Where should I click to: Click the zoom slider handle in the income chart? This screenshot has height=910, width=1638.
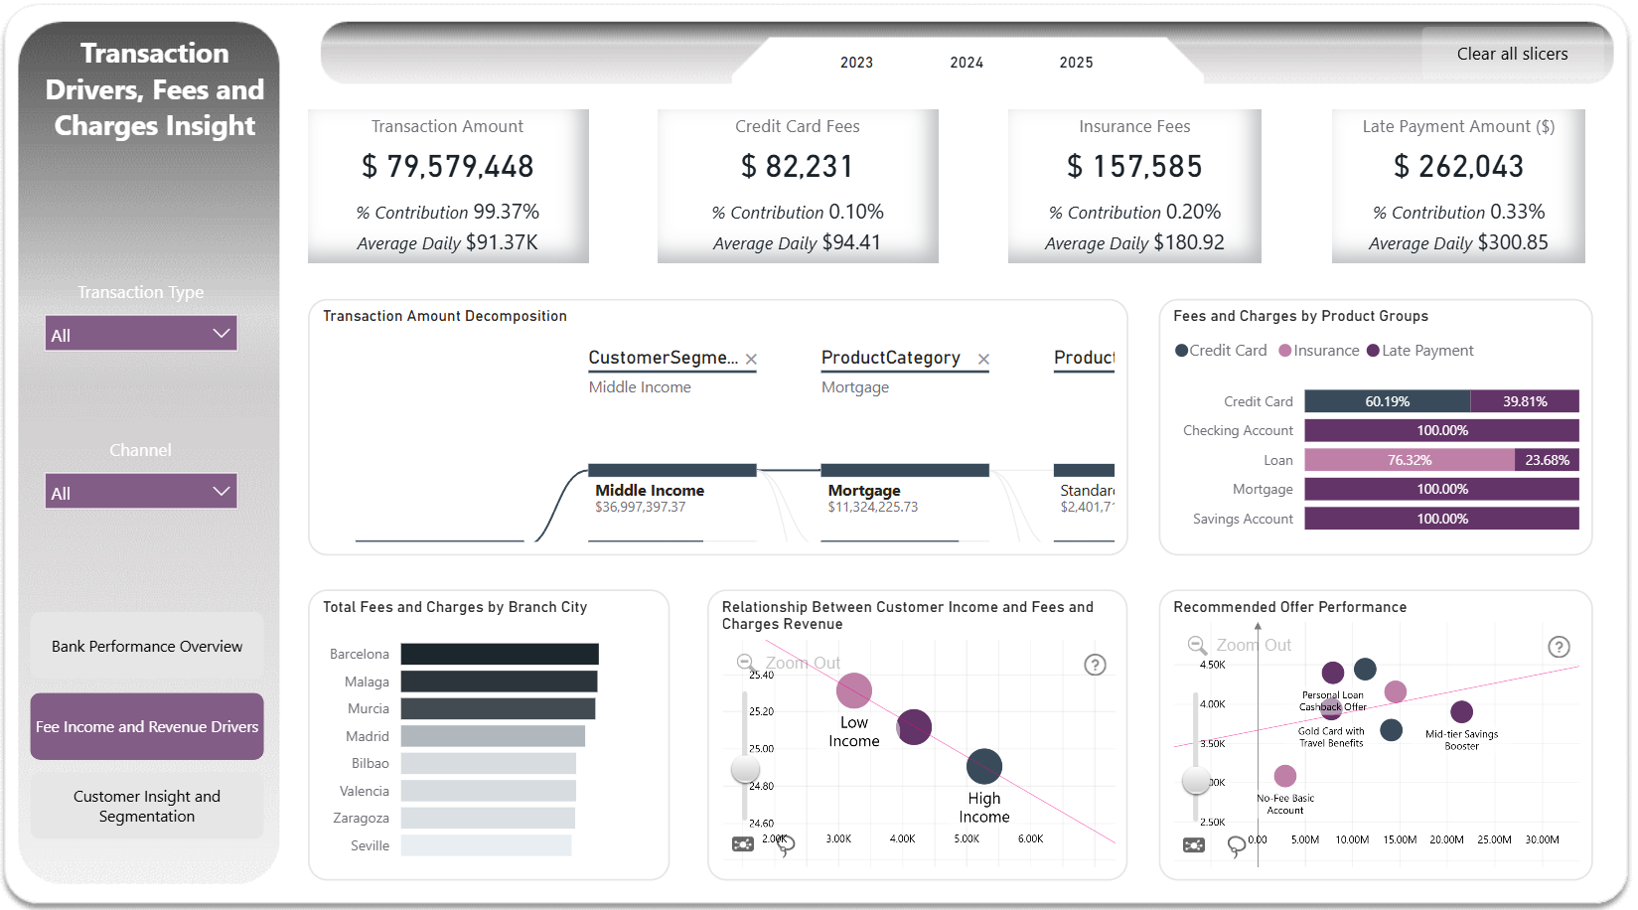click(745, 770)
